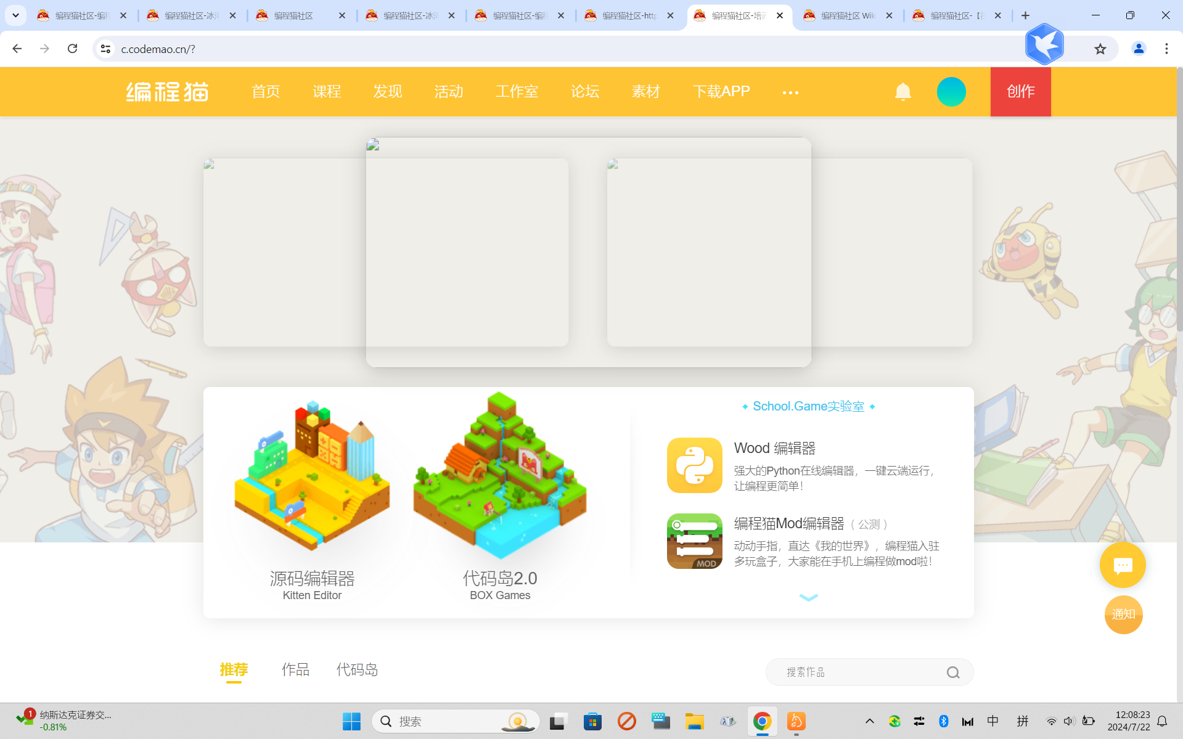Click the center carousel banner card
Screen dimensions: 1183x739
click(588, 252)
